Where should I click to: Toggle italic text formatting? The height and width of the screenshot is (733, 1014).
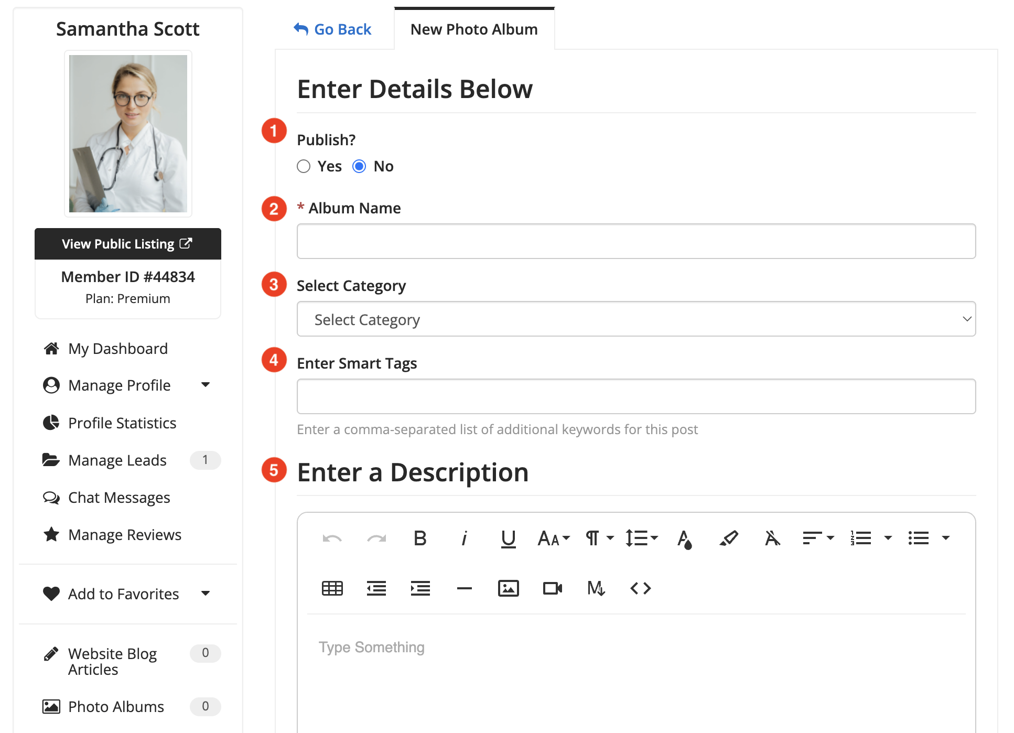point(464,538)
